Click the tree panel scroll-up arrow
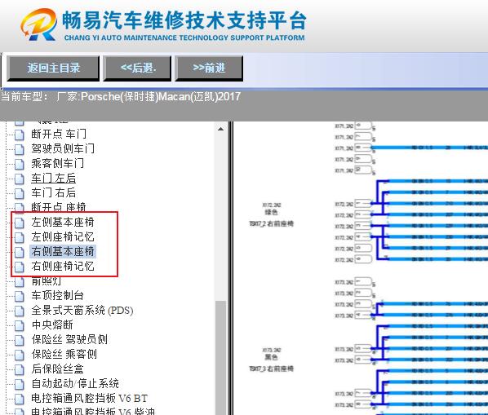Screen dimensions: 488x415 pyautogui.click(x=220, y=129)
